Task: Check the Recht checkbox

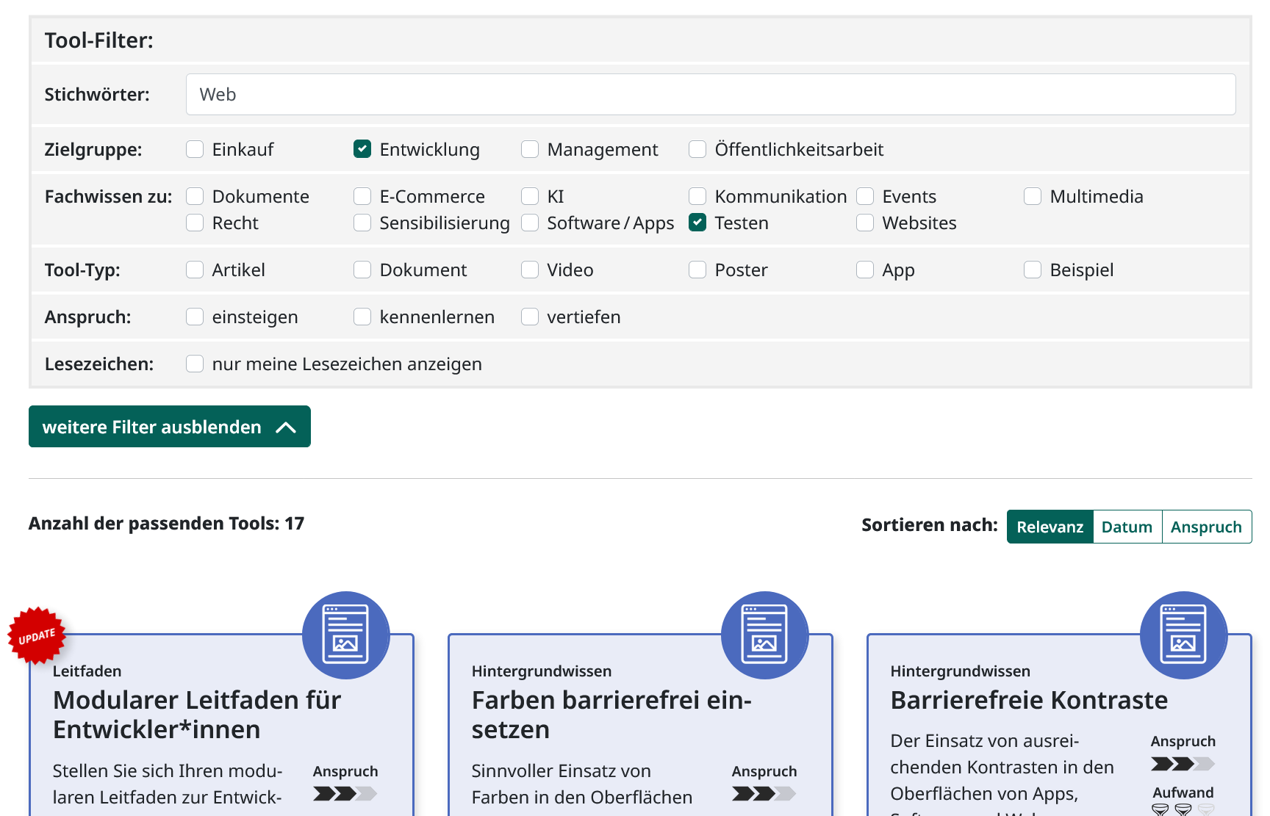Action: click(195, 223)
